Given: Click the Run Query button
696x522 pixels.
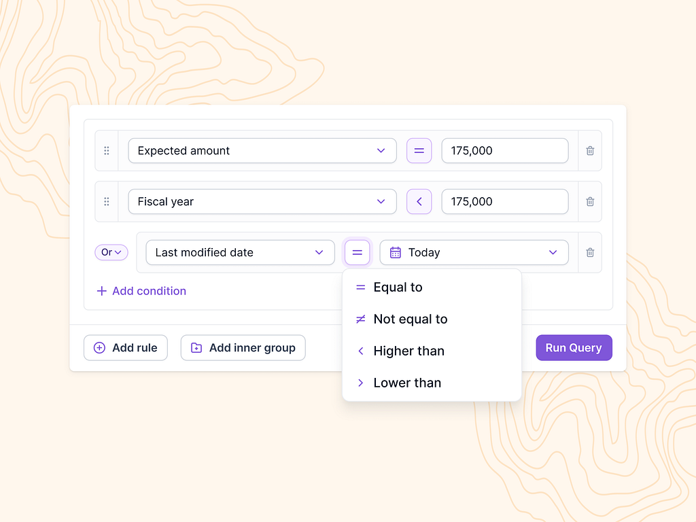Looking at the screenshot, I should [574, 347].
